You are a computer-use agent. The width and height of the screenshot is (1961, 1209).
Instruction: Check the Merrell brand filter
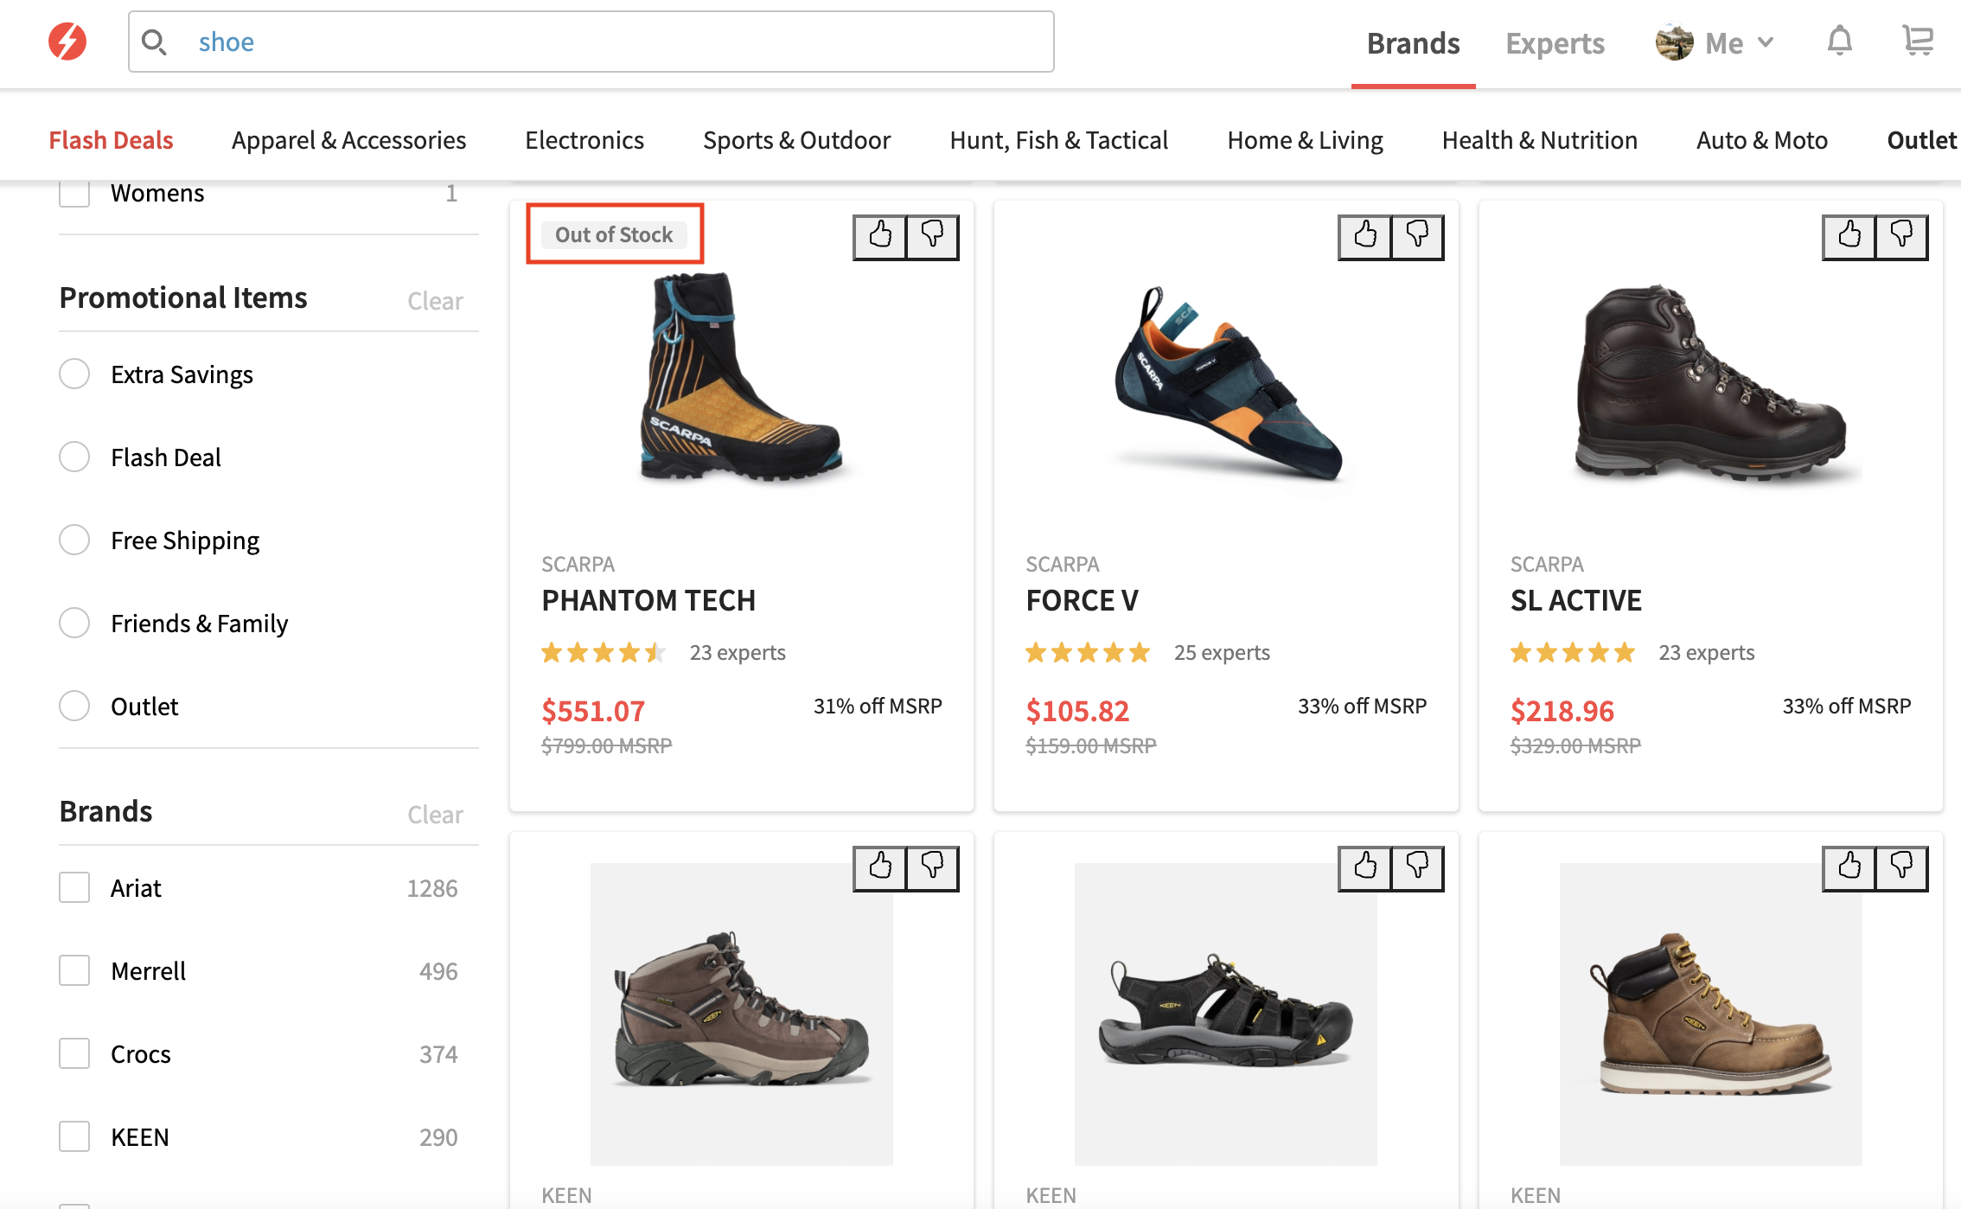[74, 970]
